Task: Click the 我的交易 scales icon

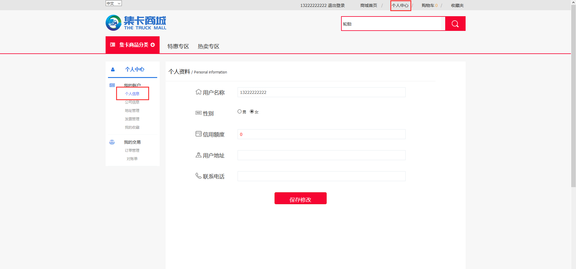Action: [x=112, y=142]
